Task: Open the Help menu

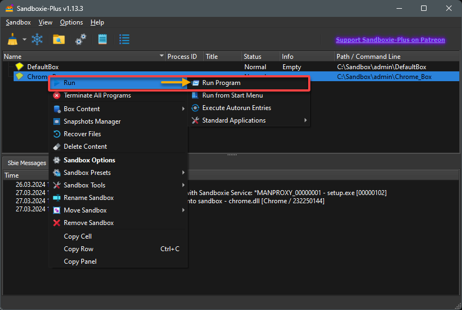Action: tap(97, 22)
